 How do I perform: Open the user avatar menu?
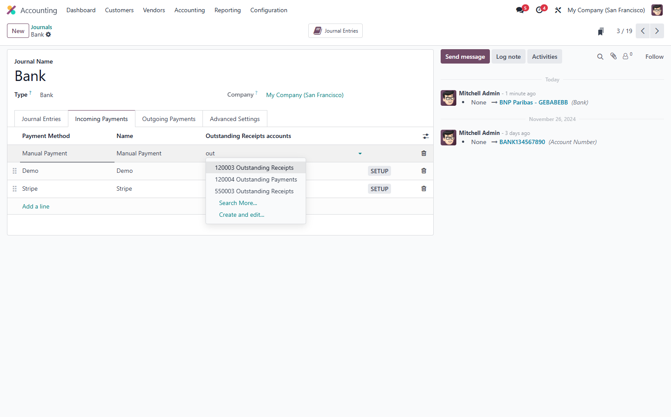657,10
